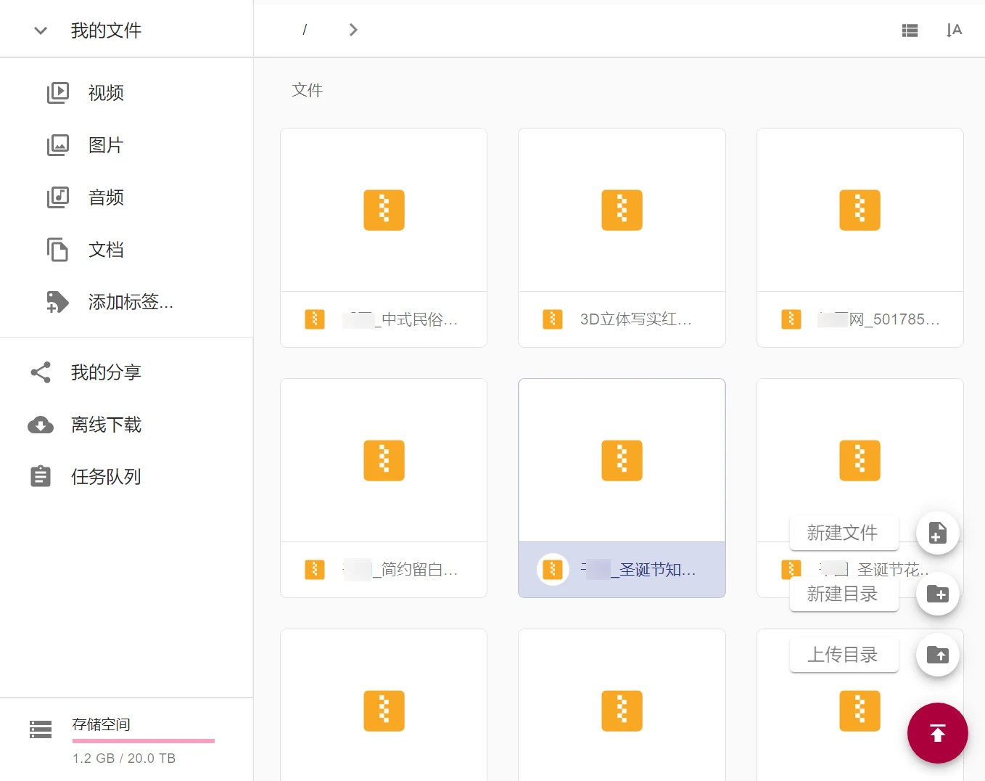Click the video library icon
Screen dimensions: 985x781
point(58,93)
